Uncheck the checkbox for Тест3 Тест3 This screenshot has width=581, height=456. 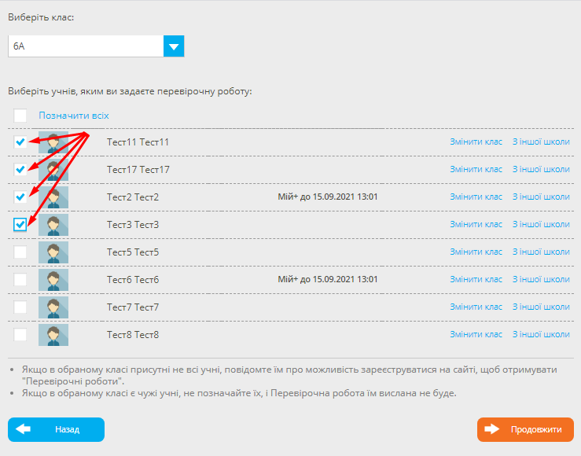[x=20, y=225]
